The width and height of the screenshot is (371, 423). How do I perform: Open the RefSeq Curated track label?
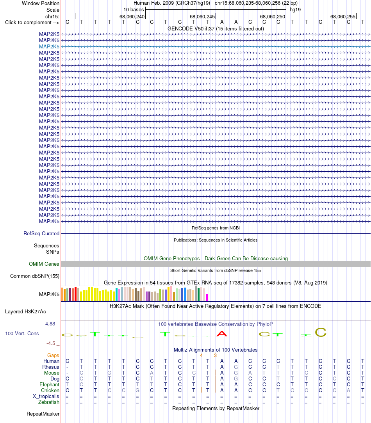pos(41,233)
